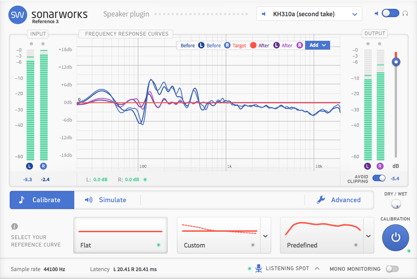Toggle the After R curve visibility
This screenshot has width=417, height=279.
(x=300, y=45)
